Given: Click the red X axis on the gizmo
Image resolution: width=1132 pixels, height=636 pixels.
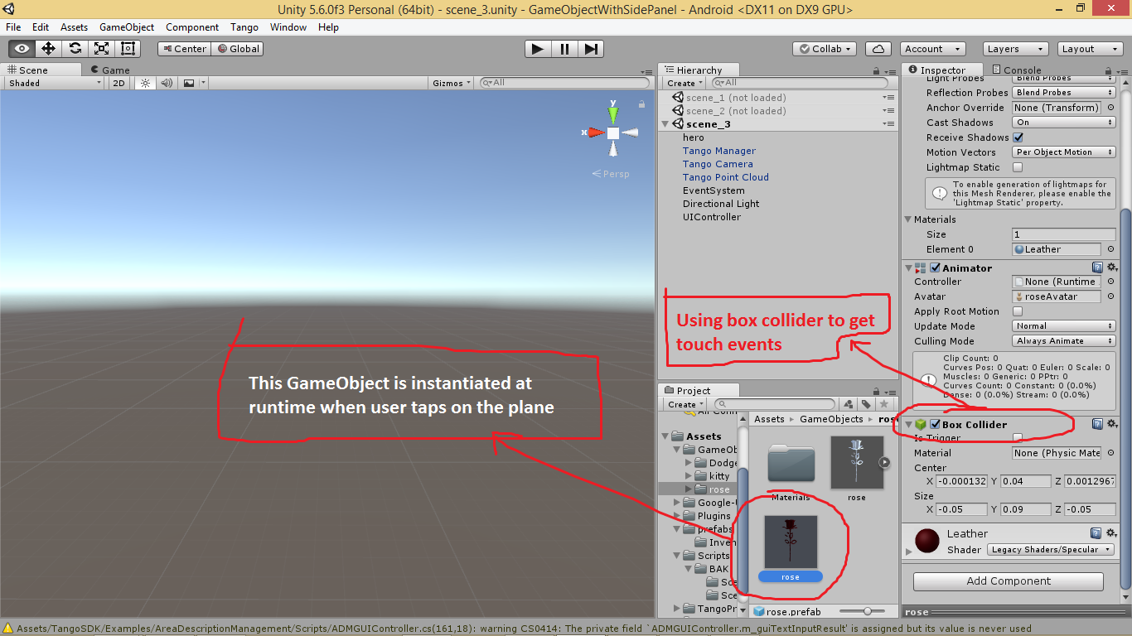Looking at the screenshot, I should coord(593,132).
